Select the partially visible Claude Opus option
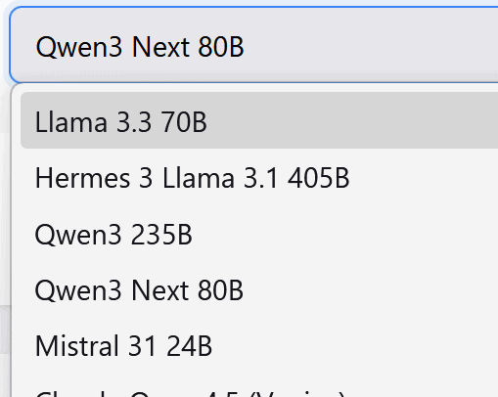 [x=259, y=386]
